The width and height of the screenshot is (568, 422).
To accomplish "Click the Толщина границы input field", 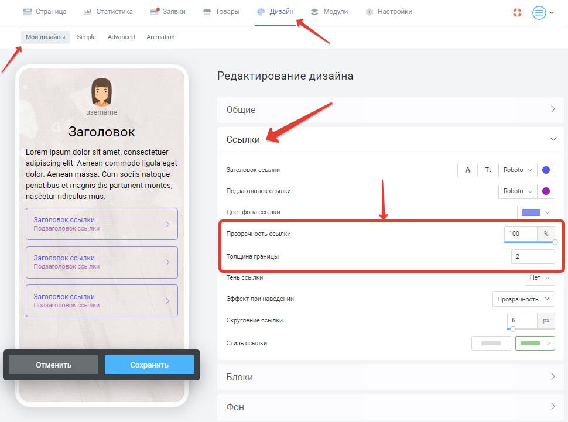I will [x=533, y=256].
